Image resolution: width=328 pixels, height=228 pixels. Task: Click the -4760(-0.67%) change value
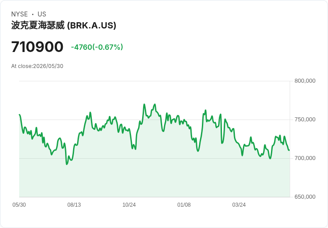97,47
